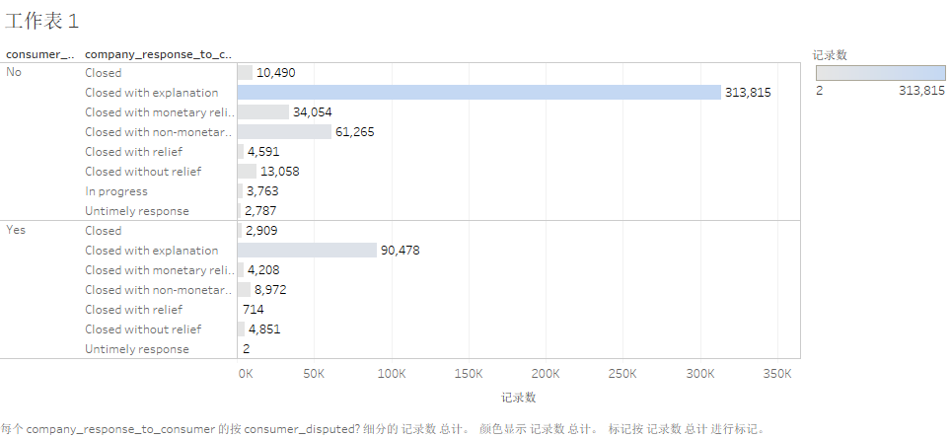Select the company_response_to_c.. column header
This screenshot has height=438, width=950.
pos(158,53)
